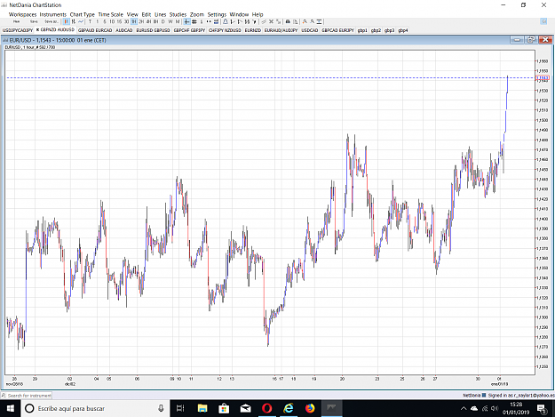Image resolution: width=555 pixels, height=417 pixels.
Task: Open the Windows Start menu
Action: [x=11, y=408]
